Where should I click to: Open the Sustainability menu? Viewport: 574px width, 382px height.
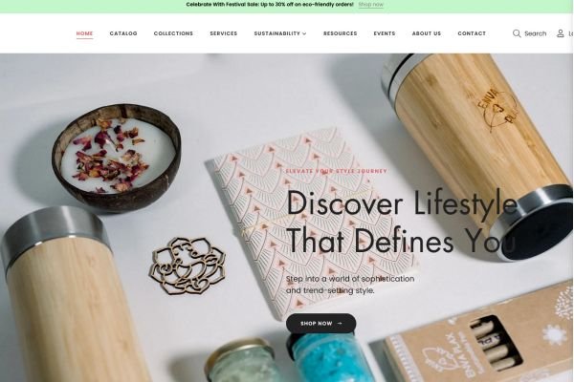click(277, 33)
